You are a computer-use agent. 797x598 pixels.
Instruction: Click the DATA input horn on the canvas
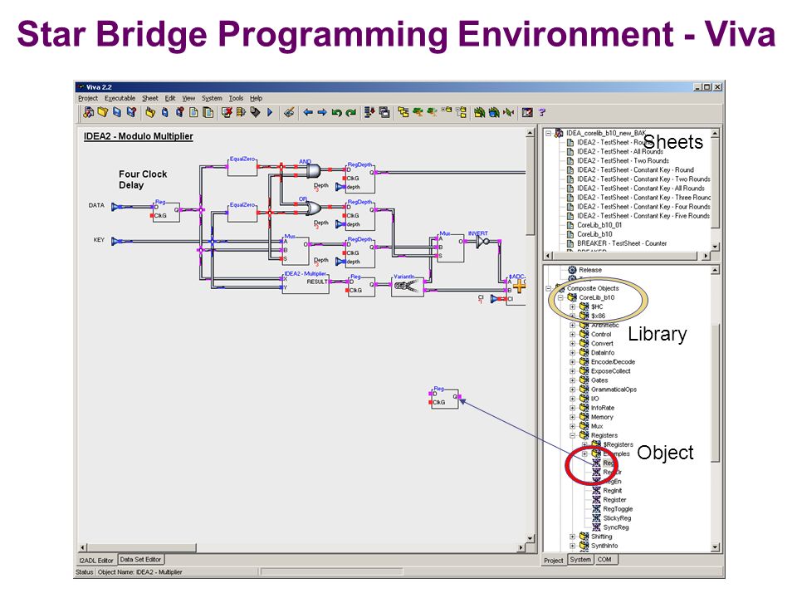click(x=117, y=207)
